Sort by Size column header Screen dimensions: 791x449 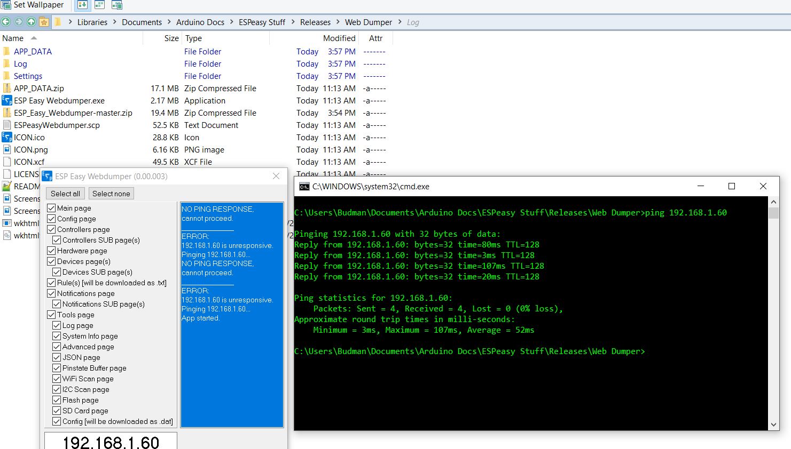[171, 38]
